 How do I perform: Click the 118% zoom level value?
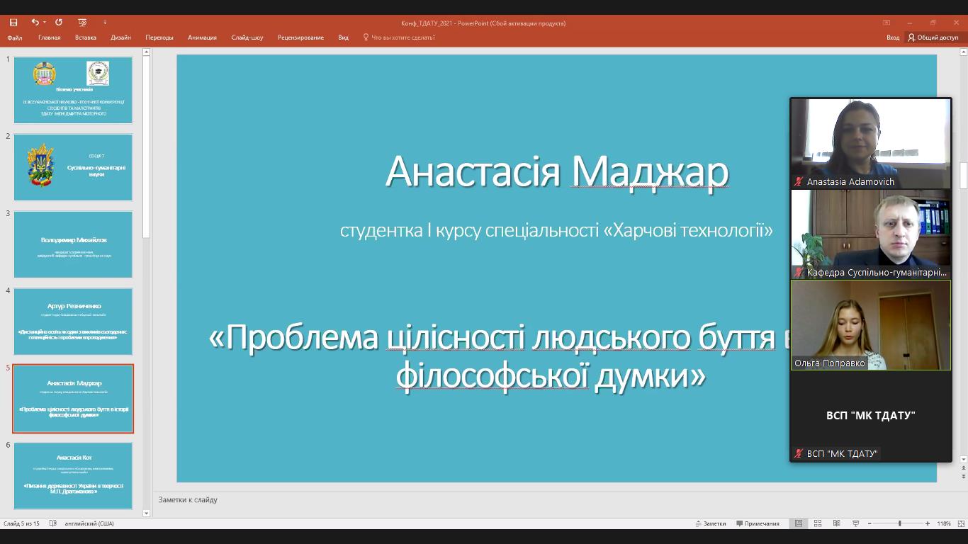[944, 523]
